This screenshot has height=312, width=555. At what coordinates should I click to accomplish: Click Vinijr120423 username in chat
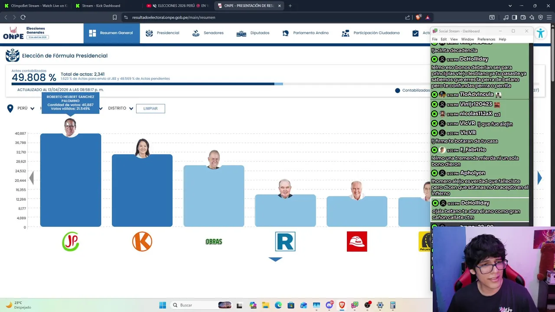(476, 104)
